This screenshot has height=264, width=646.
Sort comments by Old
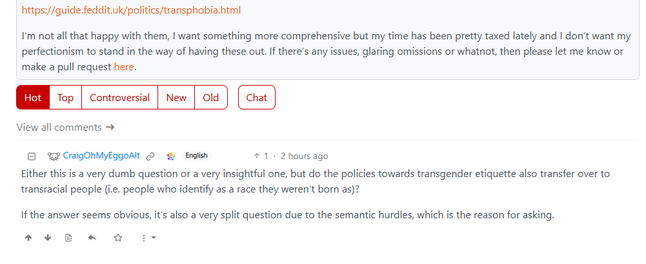coord(211,97)
